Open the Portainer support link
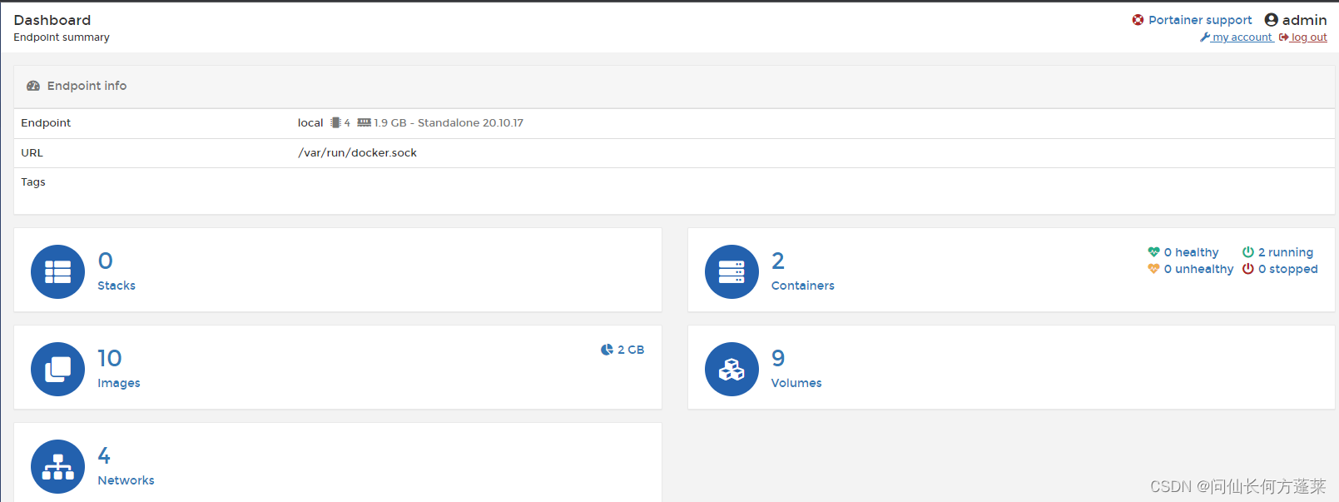1339x502 pixels. [1200, 20]
